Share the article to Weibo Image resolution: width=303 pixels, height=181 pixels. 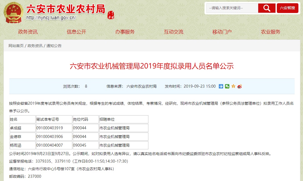coord(240,86)
